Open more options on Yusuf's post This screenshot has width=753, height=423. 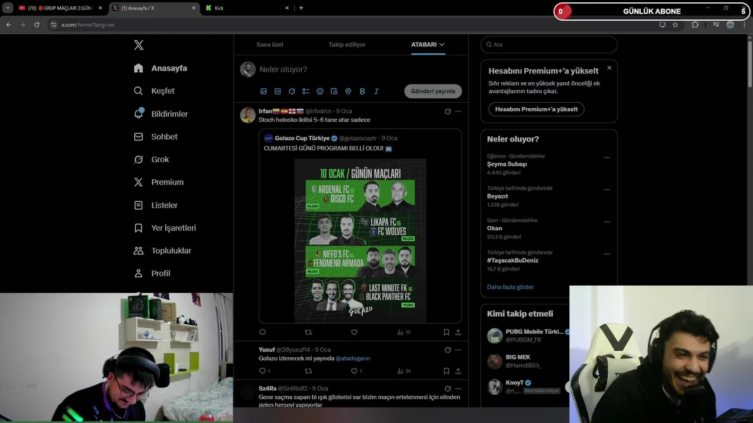click(x=458, y=350)
